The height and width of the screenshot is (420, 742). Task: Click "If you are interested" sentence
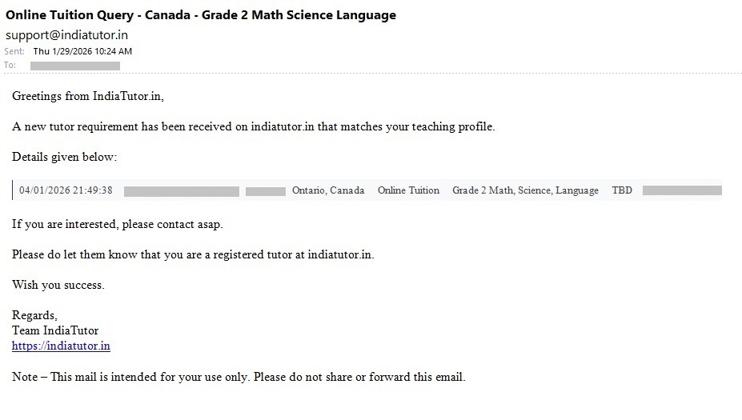118,224
